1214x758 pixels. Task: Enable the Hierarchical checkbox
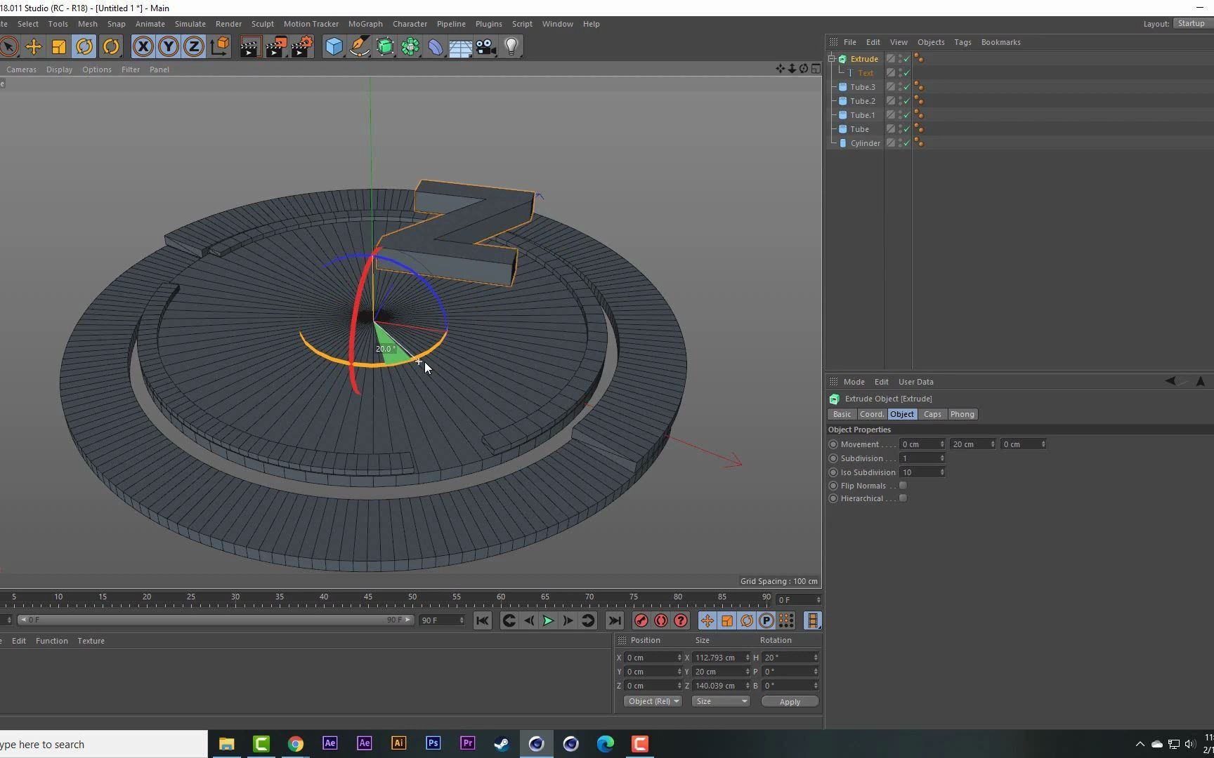(903, 498)
